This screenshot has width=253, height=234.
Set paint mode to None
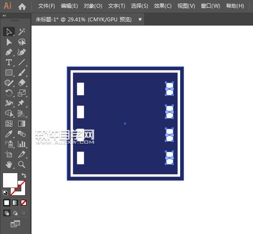23,202
